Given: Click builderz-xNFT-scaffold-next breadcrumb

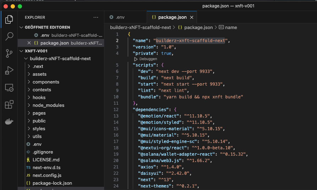Looking at the screenshot, I should [140, 27].
